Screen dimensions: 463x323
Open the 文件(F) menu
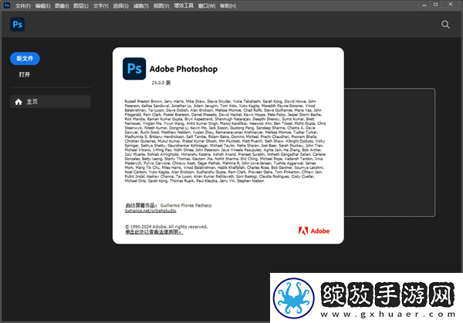[x=22, y=6]
